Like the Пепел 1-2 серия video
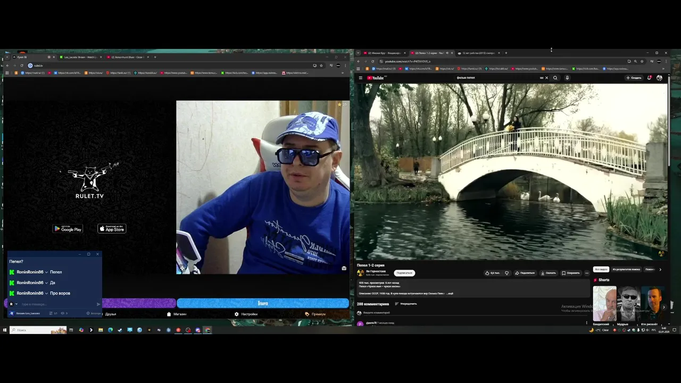This screenshot has height=383, width=681. 492,273
